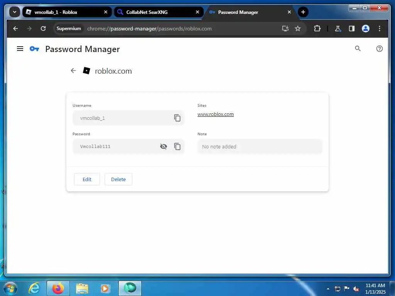Open the Extensions puzzle icon

317,29
